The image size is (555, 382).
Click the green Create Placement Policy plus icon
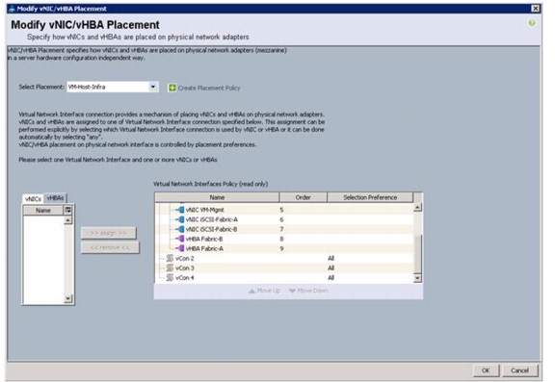(x=172, y=88)
